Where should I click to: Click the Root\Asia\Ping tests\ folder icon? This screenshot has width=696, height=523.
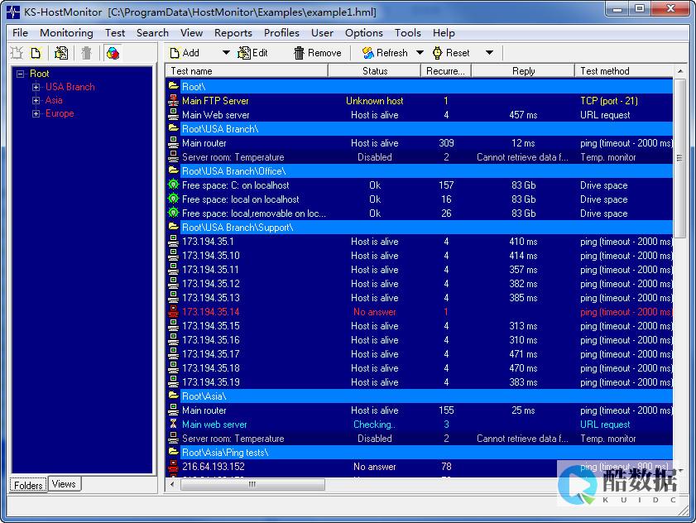tap(173, 452)
